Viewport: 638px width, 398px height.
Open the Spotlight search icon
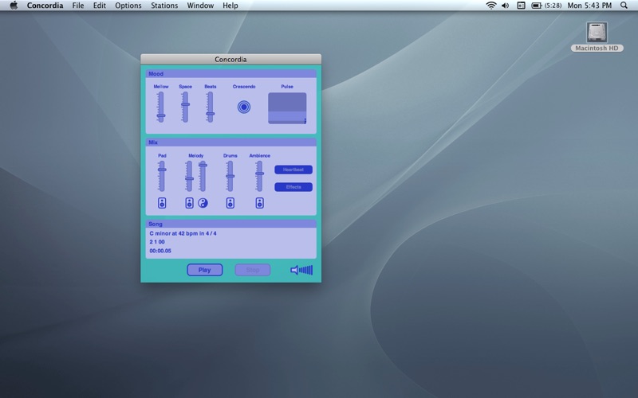tap(624, 6)
